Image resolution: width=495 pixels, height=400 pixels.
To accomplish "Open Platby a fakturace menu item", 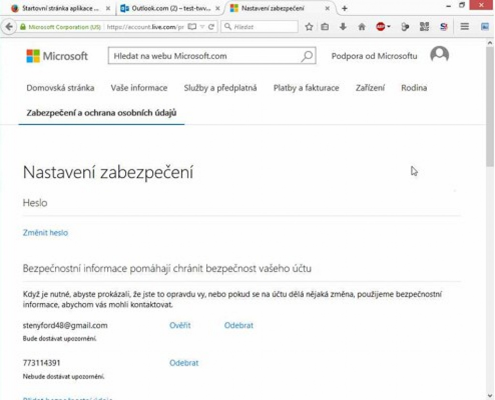I will (x=306, y=88).
